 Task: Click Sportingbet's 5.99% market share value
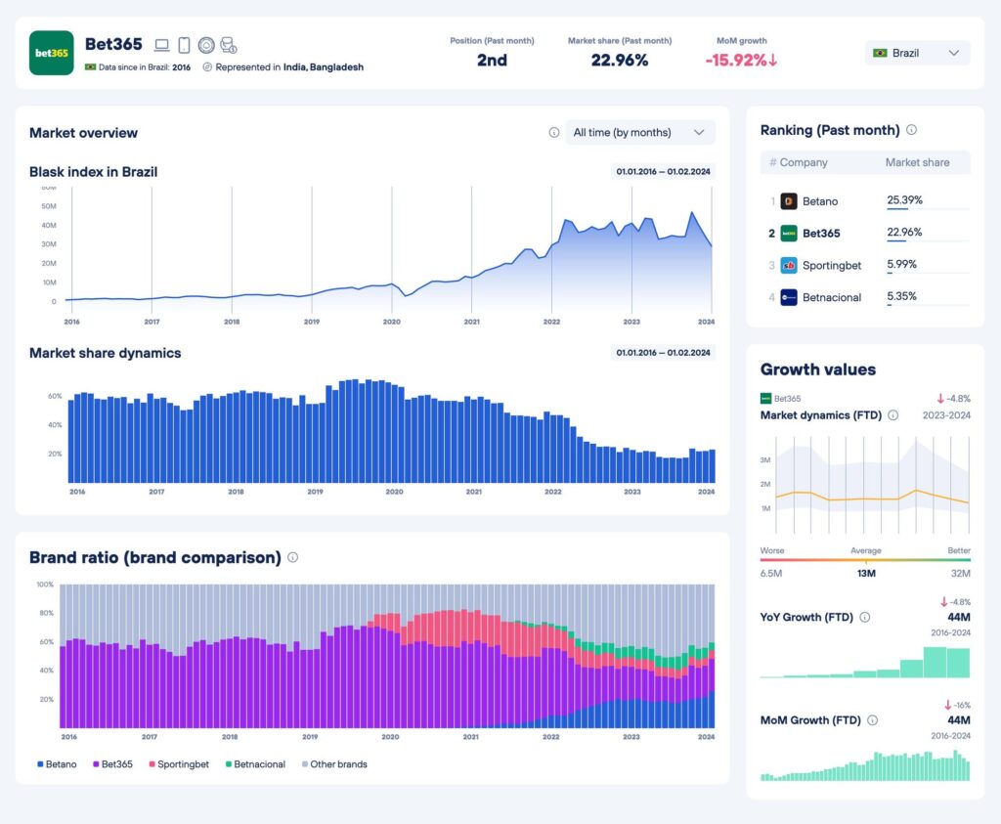pos(902,264)
